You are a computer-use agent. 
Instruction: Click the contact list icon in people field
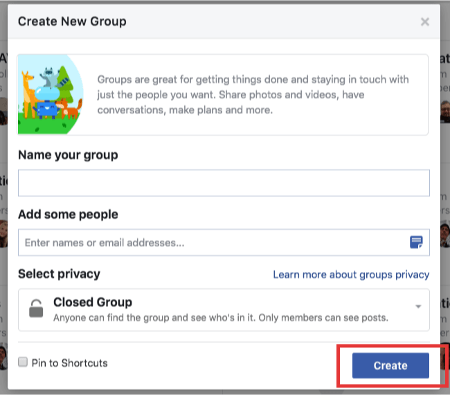[416, 242]
